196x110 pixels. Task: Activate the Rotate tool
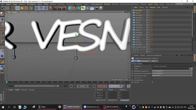coord(27,8)
